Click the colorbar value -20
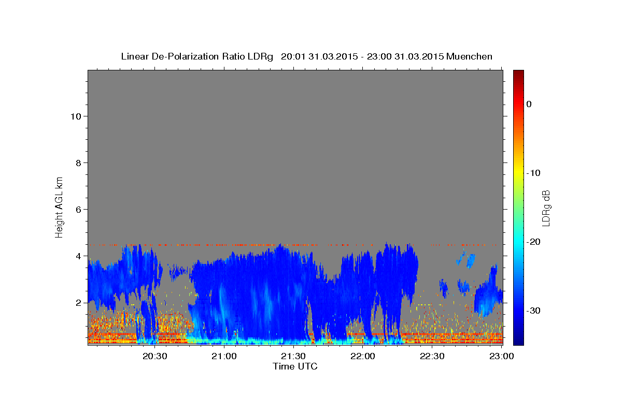The height and width of the screenshot is (414, 622). click(x=534, y=242)
